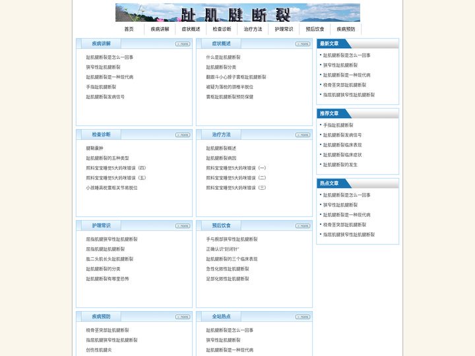This screenshot has height=356, width=475.
Task: Open 狭窄性趾肌腱断裂 in 疾病讲解 section
Action: click(x=104, y=67)
